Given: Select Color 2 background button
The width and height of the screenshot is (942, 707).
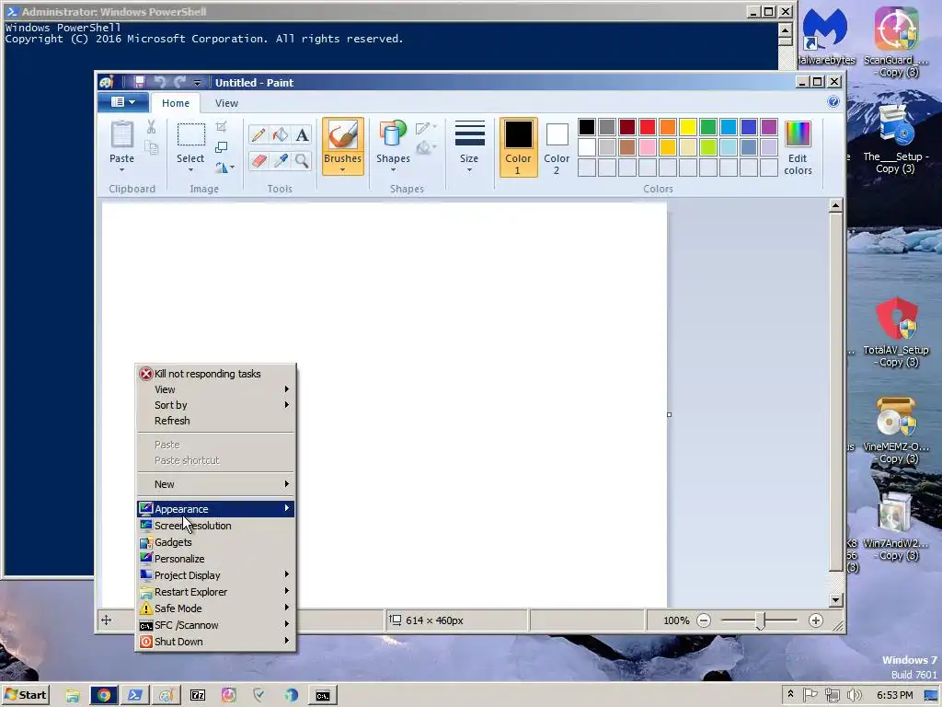Looking at the screenshot, I should pos(557,148).
